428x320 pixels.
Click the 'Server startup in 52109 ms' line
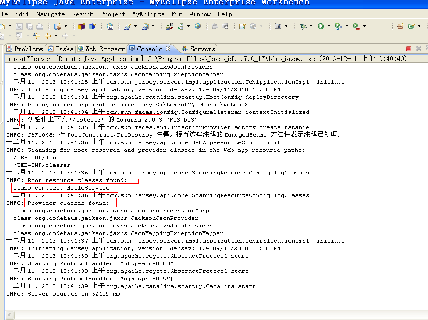coord(63,294)
